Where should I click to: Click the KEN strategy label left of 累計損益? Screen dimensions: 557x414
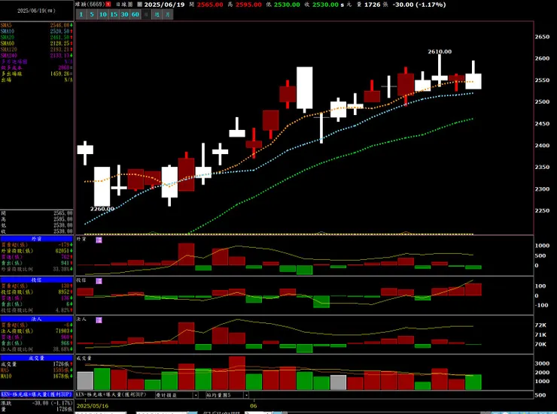pyautogui.click(x=111, y=394)
